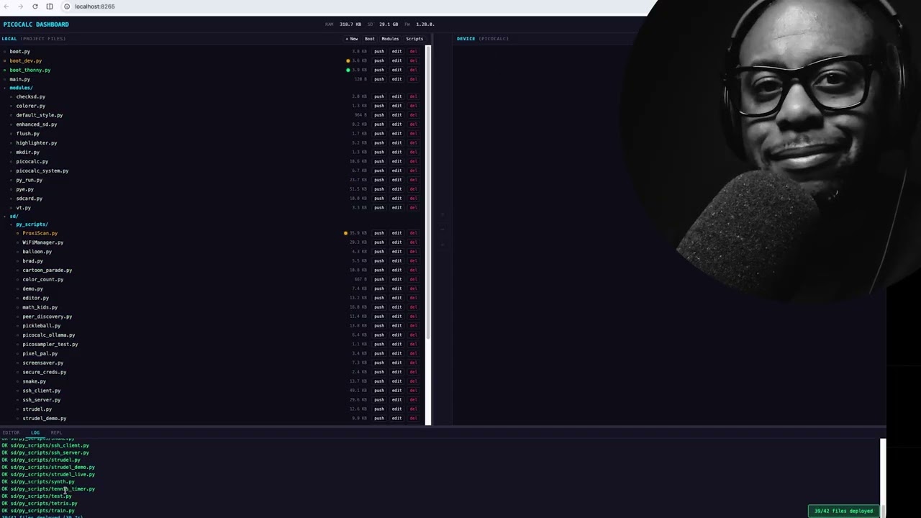Edit strudel.py script
Viewport: 921px width, 518px height.
coord(396,409)
